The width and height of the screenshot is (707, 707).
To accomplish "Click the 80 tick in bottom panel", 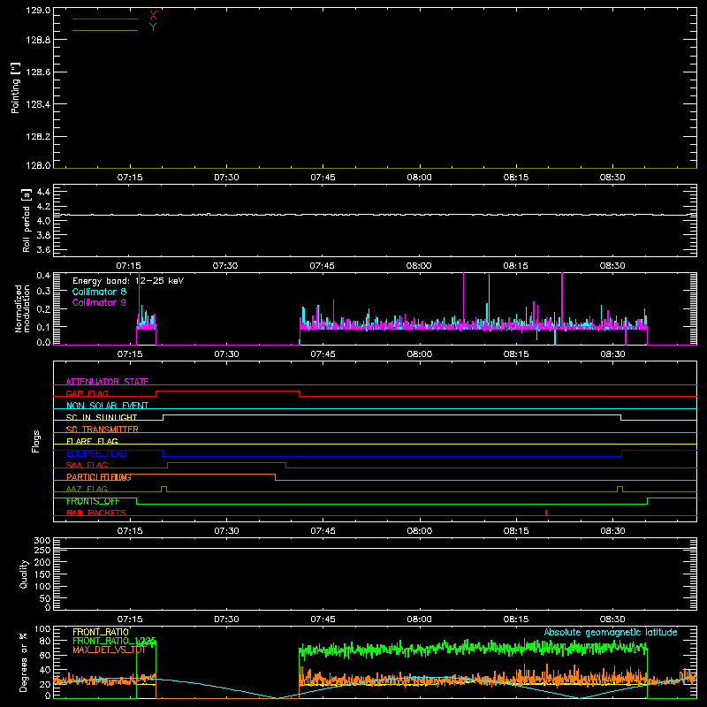I will 45,641.
